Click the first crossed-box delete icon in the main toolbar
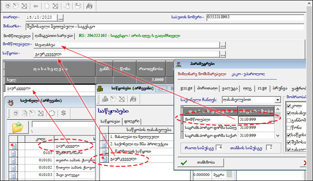The width and height of the screenshot is (313, 181). [x=24, y=6]
